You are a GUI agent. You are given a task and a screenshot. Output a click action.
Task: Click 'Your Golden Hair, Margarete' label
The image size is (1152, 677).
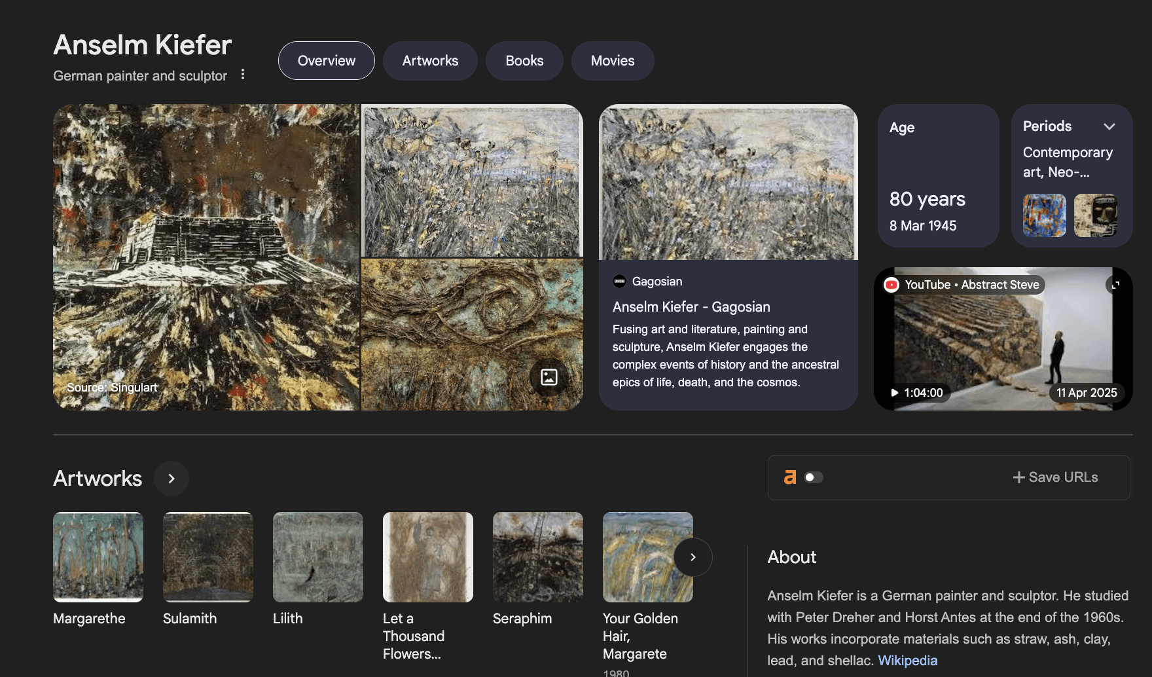(640, 636)
